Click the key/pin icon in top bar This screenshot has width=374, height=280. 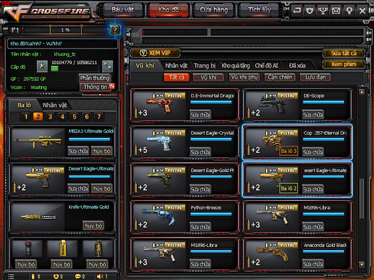click(x=349, y=10)
